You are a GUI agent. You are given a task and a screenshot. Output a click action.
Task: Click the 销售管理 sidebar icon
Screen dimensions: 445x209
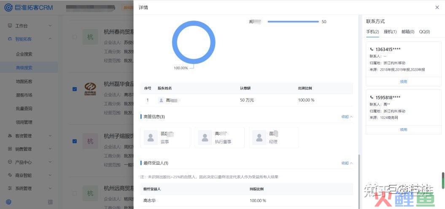click(10, 149)
